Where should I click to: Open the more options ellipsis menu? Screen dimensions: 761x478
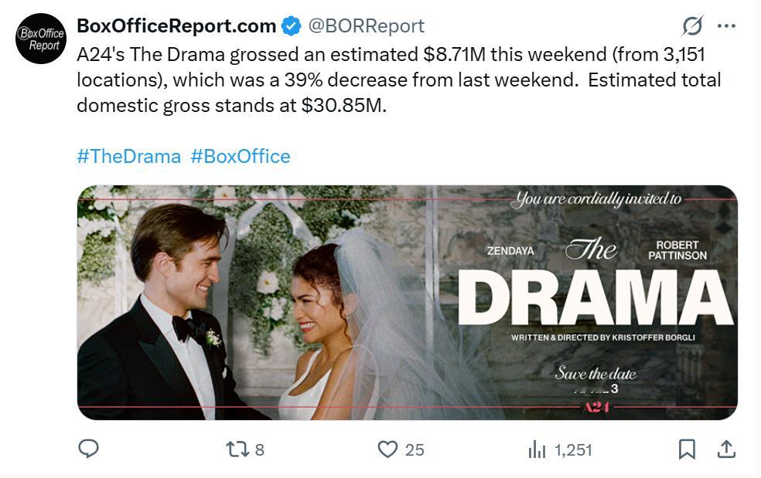(x=726, y=25)
